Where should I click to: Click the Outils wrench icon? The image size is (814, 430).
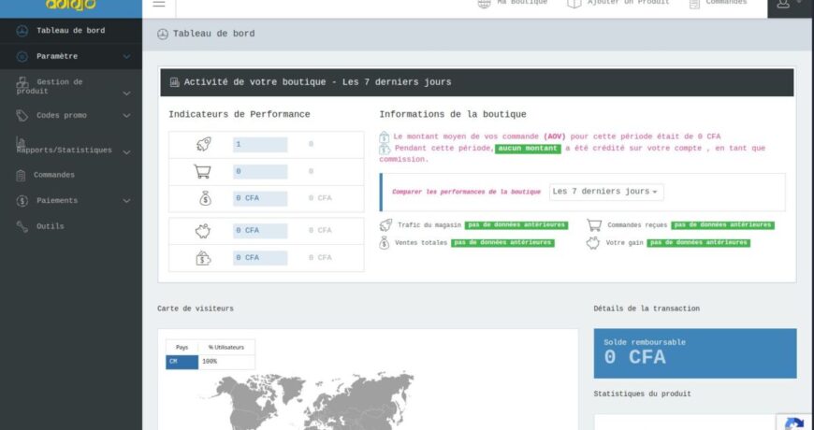click(x=22, y=226)
